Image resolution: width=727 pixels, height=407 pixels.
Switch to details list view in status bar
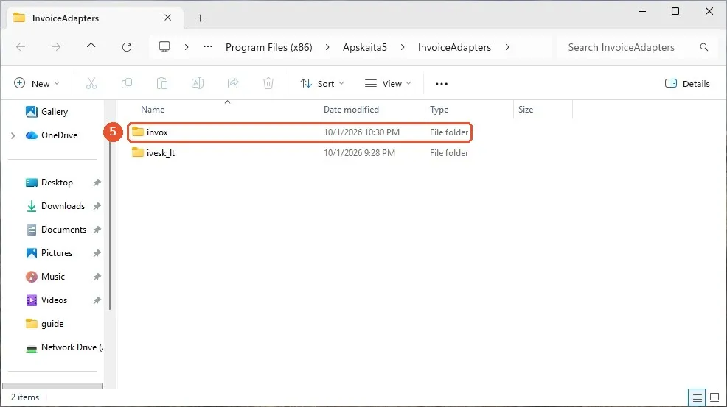(x=697, y=397)
